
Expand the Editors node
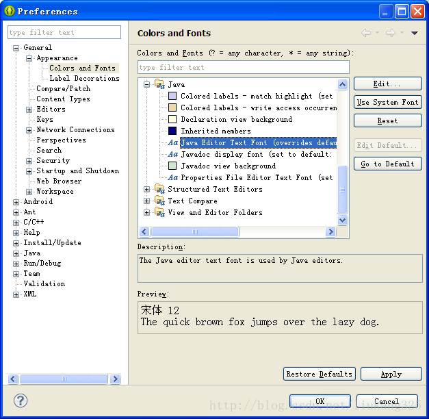tap(29, 110)
